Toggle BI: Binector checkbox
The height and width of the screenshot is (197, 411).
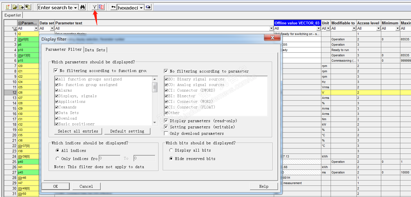tap(166, 96)
